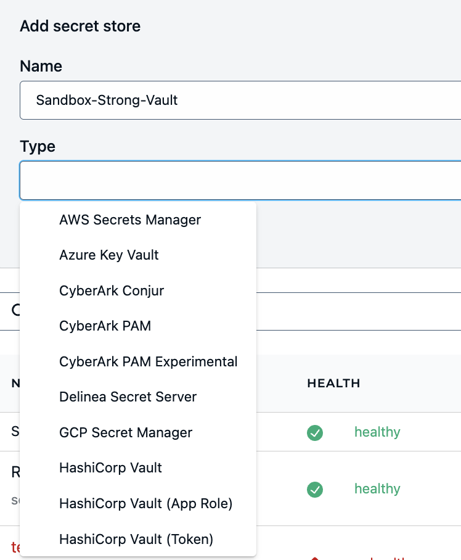Screen dimensions: 461x560
Task: Choose HashiCorp Vault from the dropdown
Action: 110,468
